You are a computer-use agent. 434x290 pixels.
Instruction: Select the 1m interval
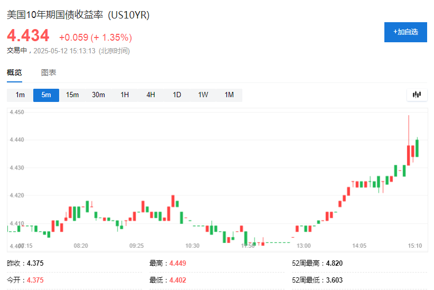[20, 95]
